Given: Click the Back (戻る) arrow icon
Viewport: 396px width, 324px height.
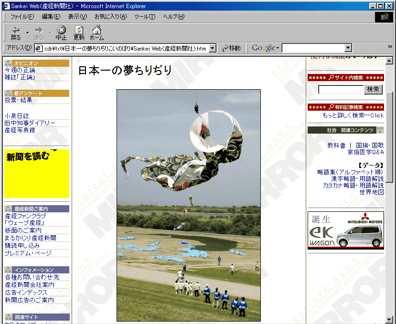Looking at the screenshot, I should click(16, 30).
